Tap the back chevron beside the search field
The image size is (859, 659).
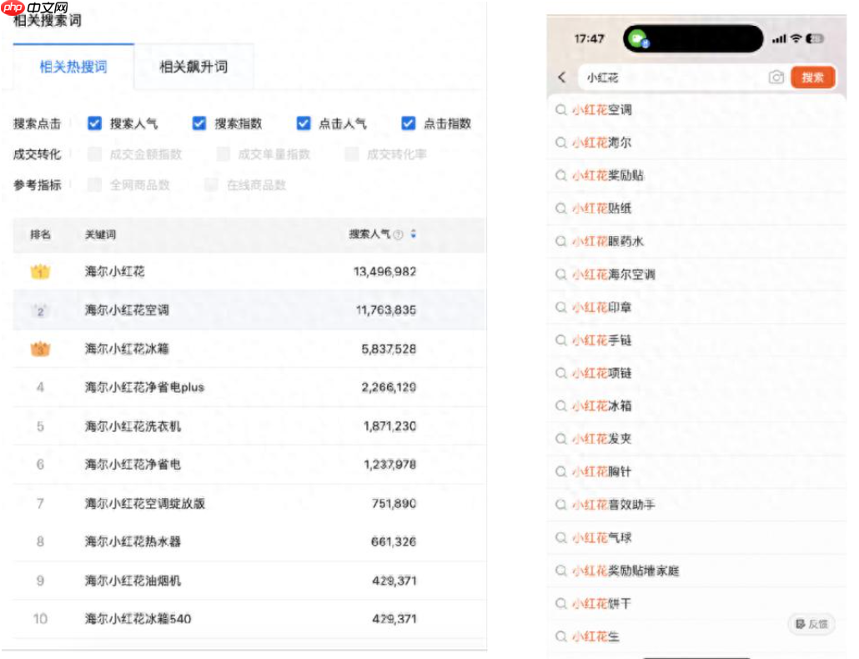pos(561,78)
